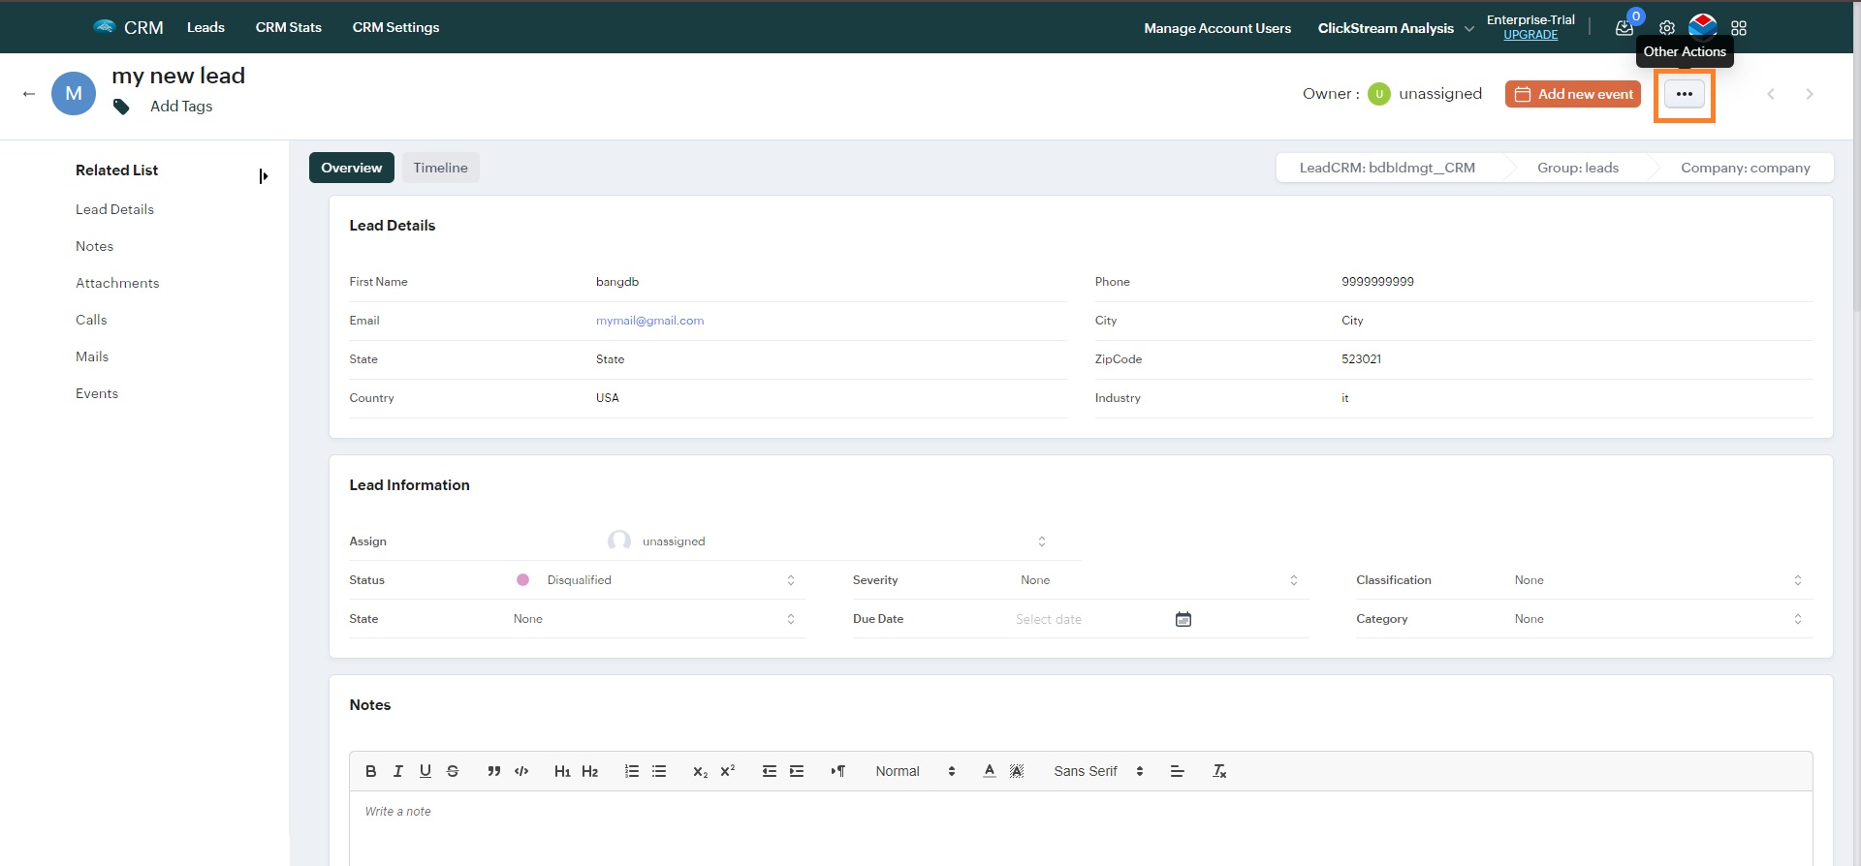Click the UPGRADE link
The height and width of the screenshot is (866, 1861).
coord(1530,35)
